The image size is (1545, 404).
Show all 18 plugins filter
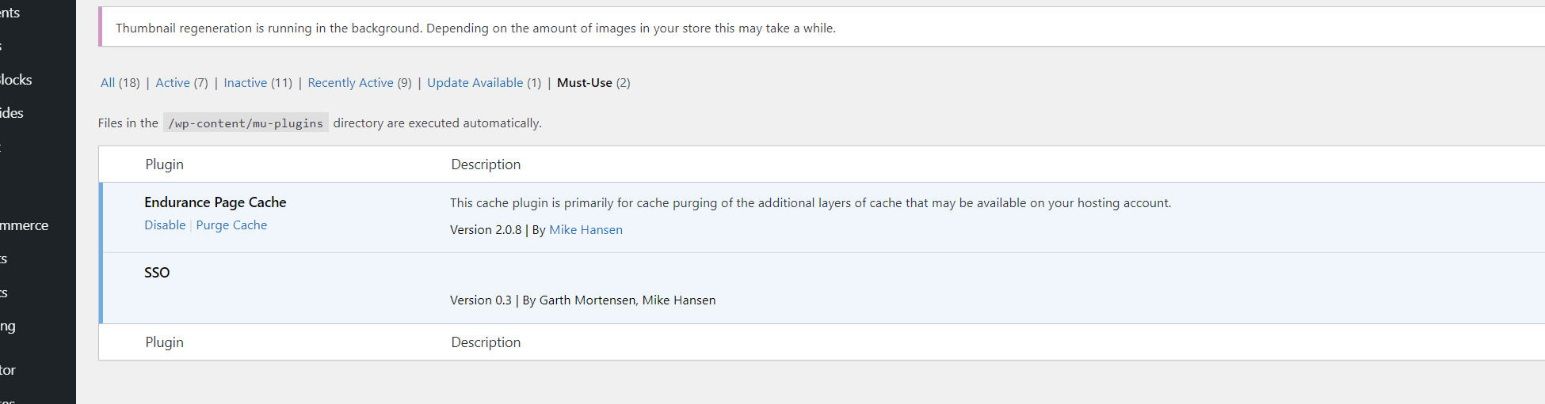(x=120, y=83)
